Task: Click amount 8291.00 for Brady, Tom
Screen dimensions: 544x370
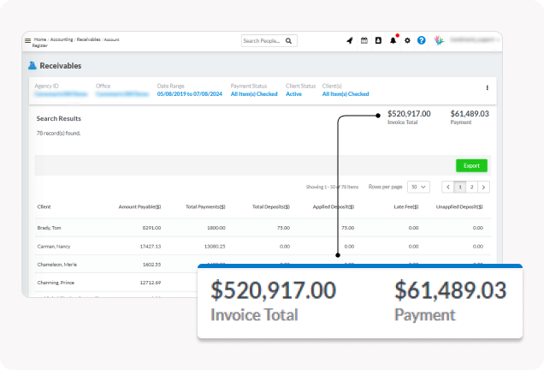Action: tap(151, 228)
